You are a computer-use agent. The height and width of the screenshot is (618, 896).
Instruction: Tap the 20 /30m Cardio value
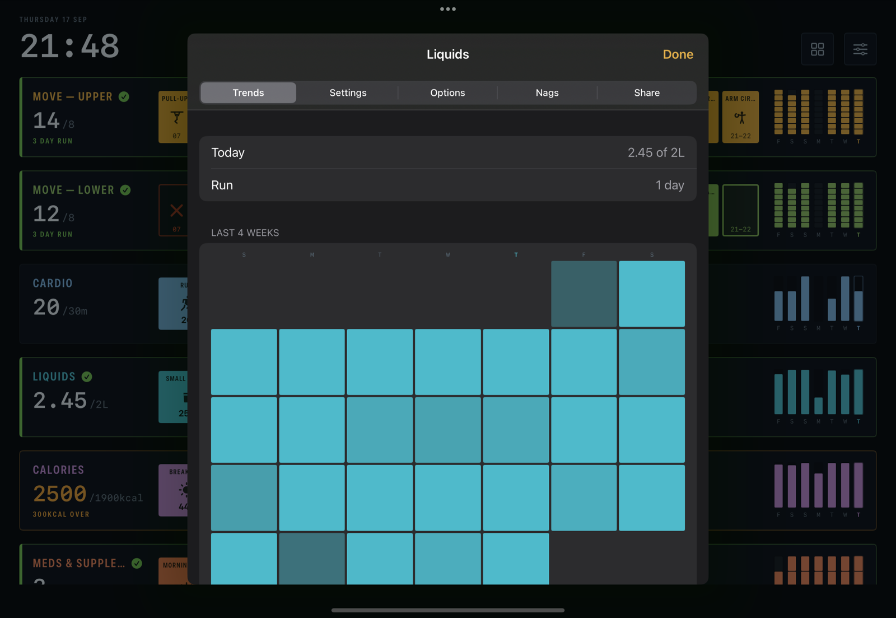click(x=60, y=308)
